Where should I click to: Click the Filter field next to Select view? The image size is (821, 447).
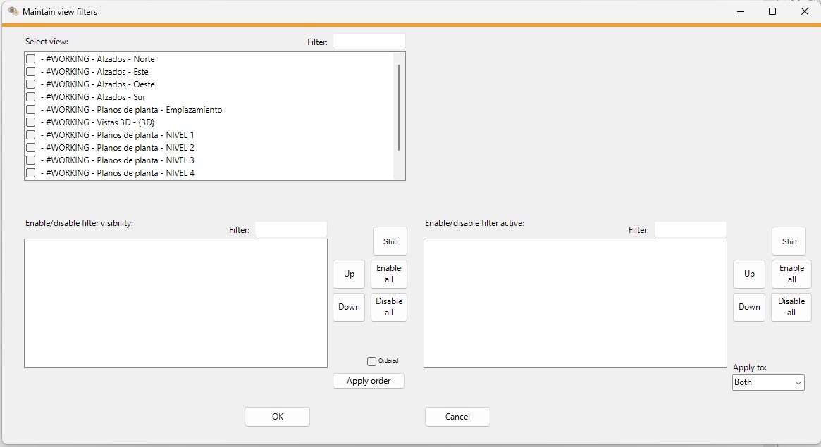tap(369, 41)
